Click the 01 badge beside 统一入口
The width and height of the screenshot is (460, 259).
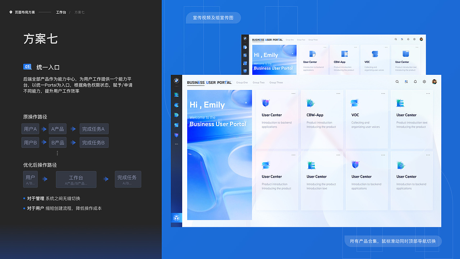point(28,67)
